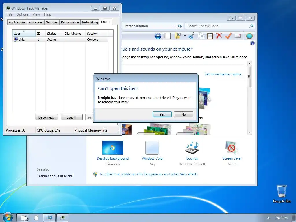Screen dimensions: 296x222
Task: Click the teal shell icon in toolbar
Action: click(x=249, y=36)
